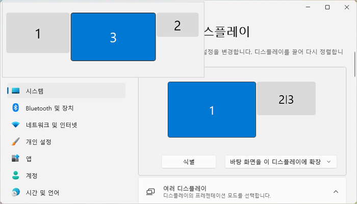Open the 계정 person icon

pos(15,175)
